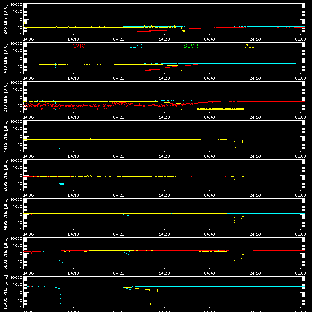Click the 10000 y-axis value of 245 MHz panel
312x312 pixels.
[x=16, y=5]
